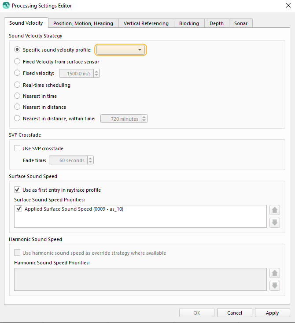295x323 pixels.
Task: Click the application logo icon in title bar
Action: [6, 6]
